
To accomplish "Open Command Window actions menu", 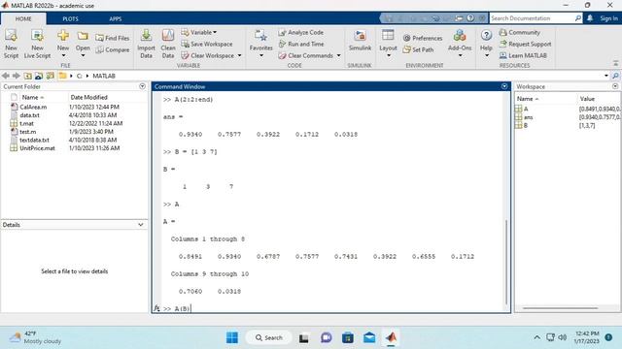I will pyautogui.click(x=504, y=86).
